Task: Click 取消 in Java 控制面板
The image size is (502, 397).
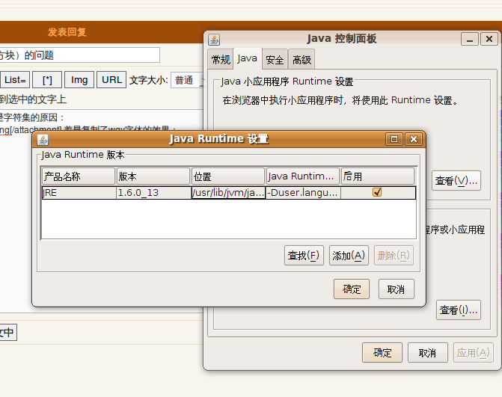Action: (428, 353)
